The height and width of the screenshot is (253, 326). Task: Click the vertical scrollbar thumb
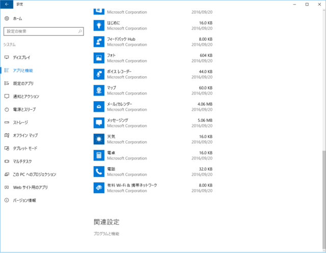pos(324,200)
